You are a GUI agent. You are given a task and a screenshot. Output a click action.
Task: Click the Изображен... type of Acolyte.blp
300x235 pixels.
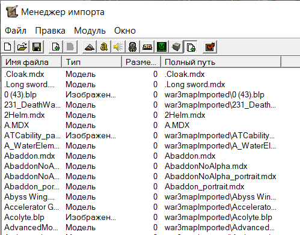click(91, 218)
